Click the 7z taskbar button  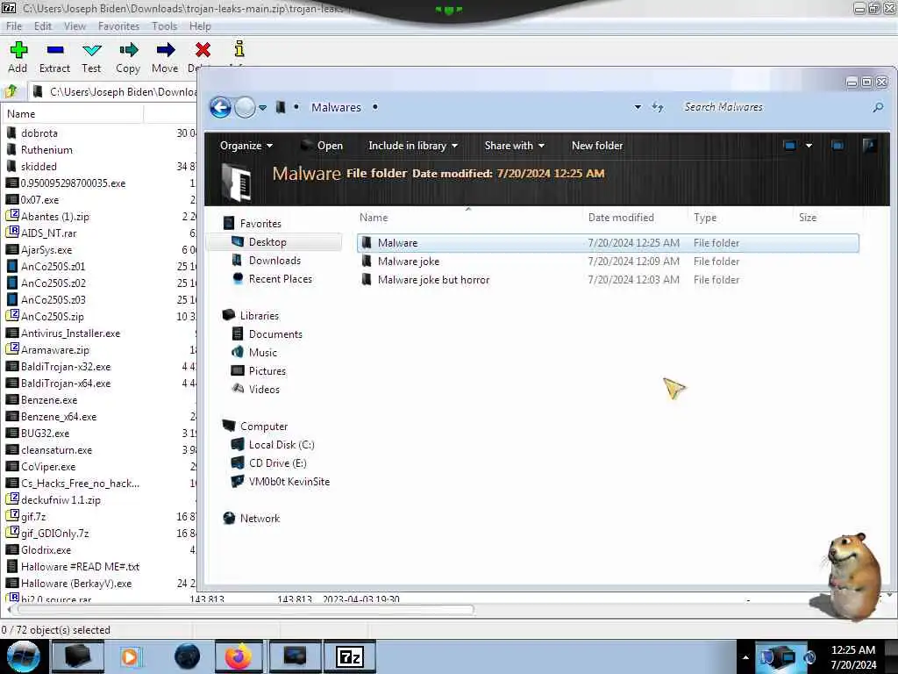pyautogui.click(x=349, y=656)
